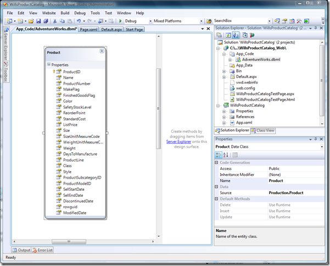Select the Source property value Production.Product
Screen dimensions: 330x266
point(296,193)
